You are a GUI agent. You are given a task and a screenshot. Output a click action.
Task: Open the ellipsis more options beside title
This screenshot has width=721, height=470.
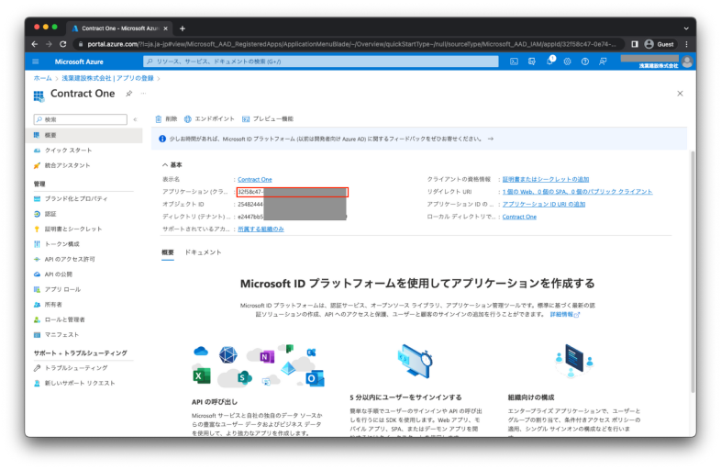click(x=143, y=94)
